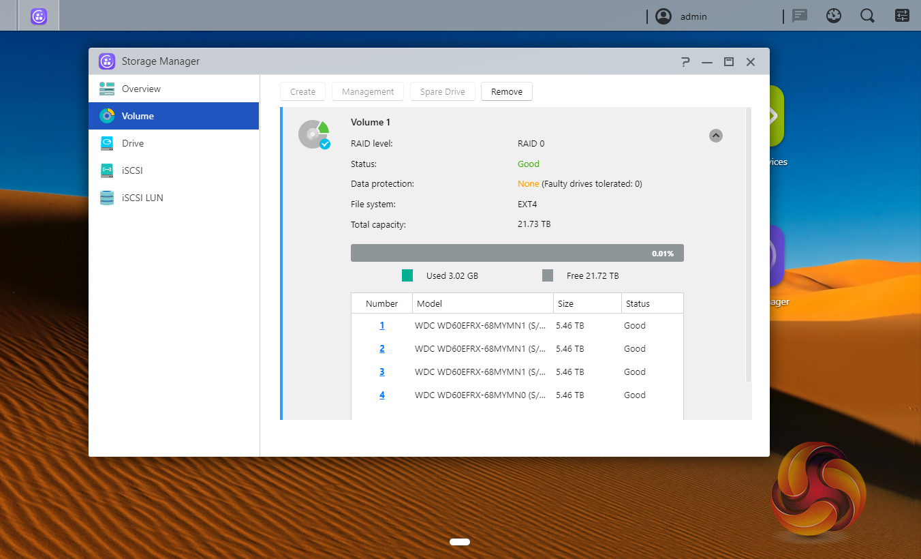Open the Overview section in sidebar
The height and width of the screenshot is (559, 921).
(141, 89)
